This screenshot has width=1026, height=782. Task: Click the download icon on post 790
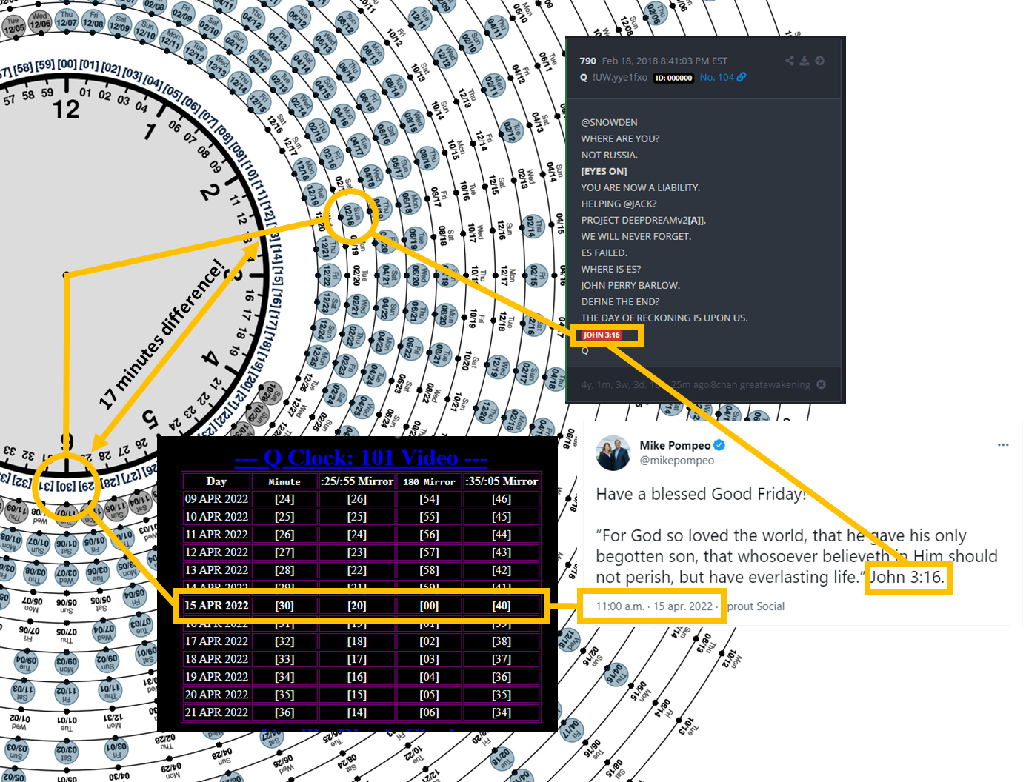(x=805, y=61)
